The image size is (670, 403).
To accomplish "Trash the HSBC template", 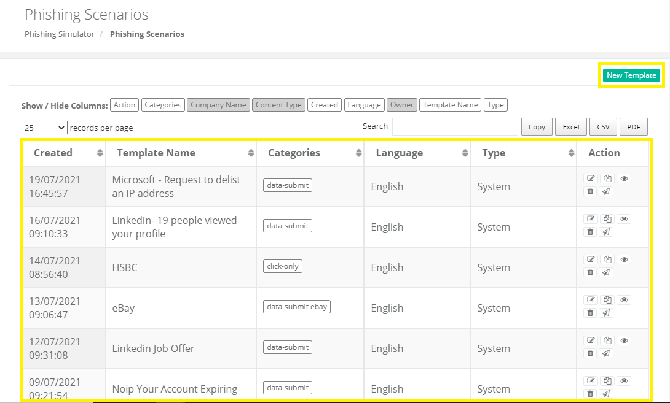I will [591, 272].
